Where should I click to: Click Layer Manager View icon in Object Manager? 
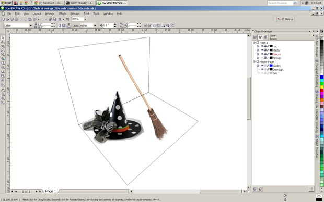pos(265,37)
